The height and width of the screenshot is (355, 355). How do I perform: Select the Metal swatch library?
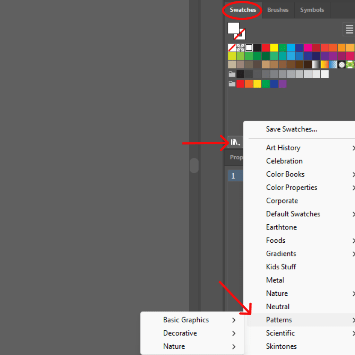click(x=275, y=280)
